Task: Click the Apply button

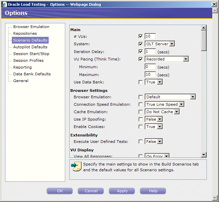Action: click(x=122, y=191)
